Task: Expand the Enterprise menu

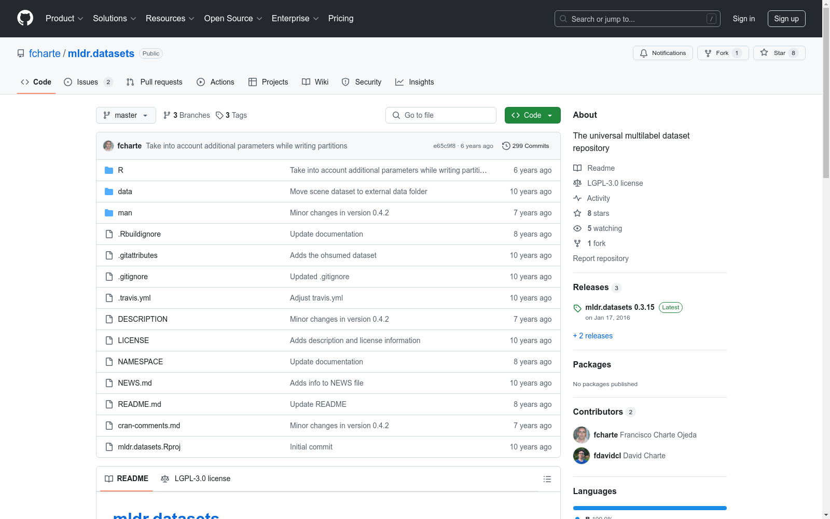Action: 295,19
